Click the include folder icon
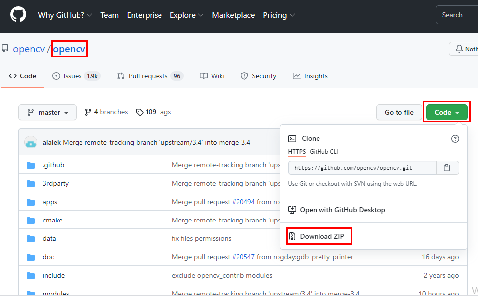 [31, 276]
